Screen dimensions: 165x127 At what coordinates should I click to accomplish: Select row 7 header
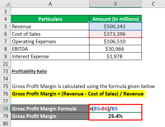coord(6,41)
